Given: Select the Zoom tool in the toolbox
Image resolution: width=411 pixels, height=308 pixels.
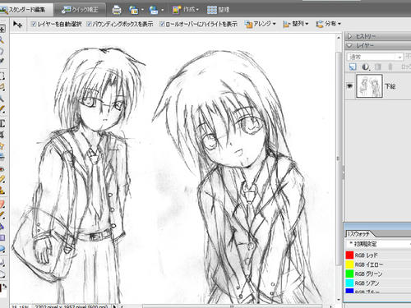Looking at the screenshot, I should coord(2,40).
